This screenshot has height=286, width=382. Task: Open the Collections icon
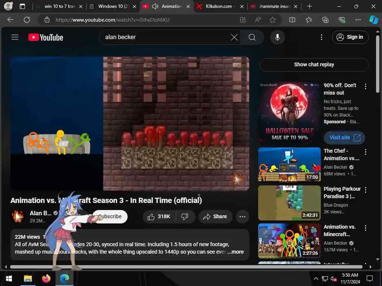[x=325, y=20]
